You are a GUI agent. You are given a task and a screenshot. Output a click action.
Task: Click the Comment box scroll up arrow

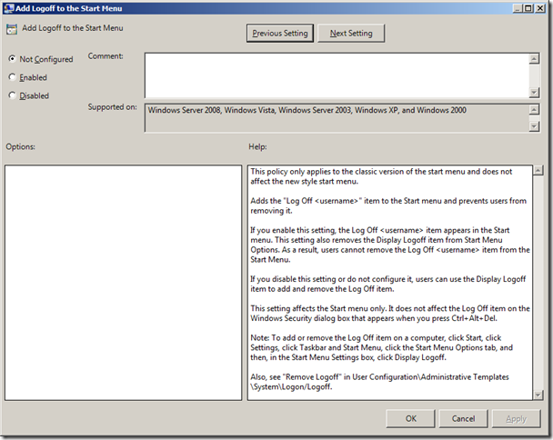pyautogui.click(x=534, y=58)
